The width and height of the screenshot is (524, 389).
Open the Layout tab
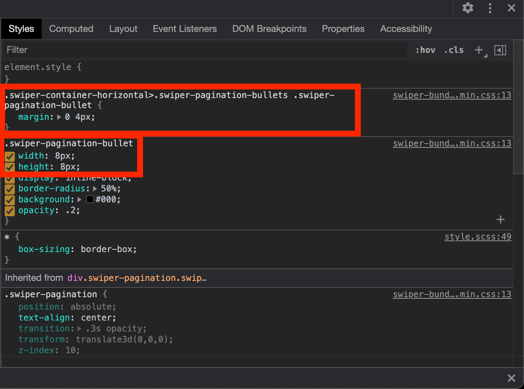pyautogui.click(x=123, y=29)
